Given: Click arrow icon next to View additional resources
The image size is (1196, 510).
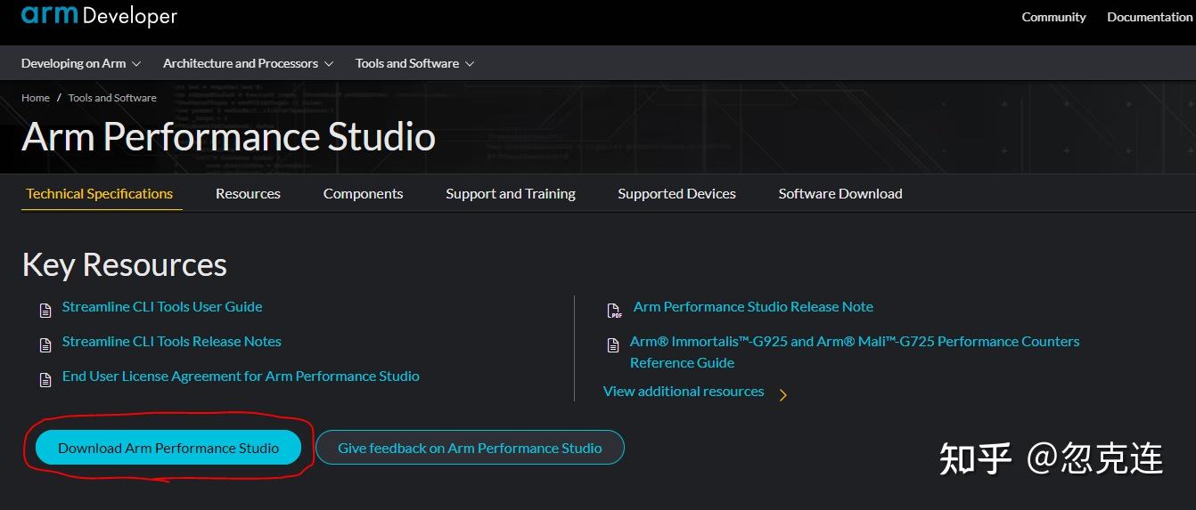Looking at the screenshot, I should coord(783,395).
